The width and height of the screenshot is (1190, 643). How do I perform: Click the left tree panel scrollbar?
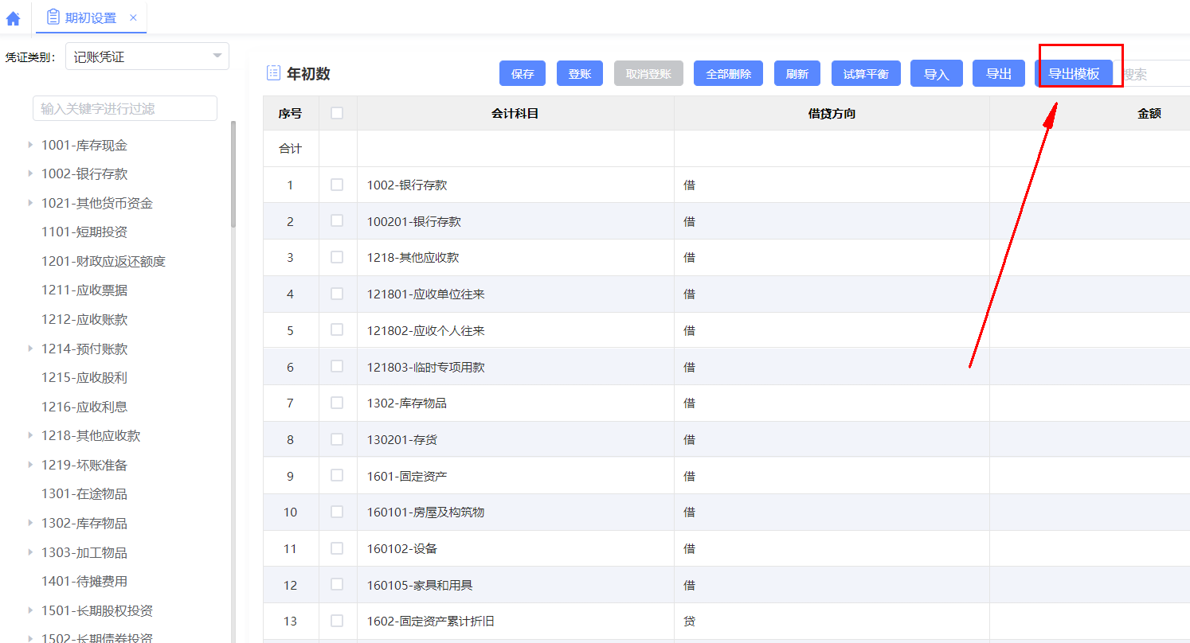[233, 175]
